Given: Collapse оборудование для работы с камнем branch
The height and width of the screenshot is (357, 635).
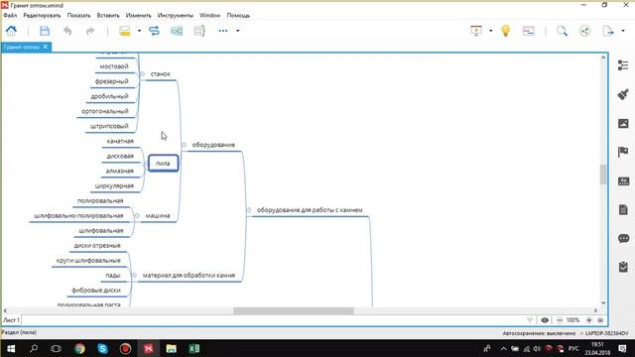Looking at the screenshot, I should [249, 210].
